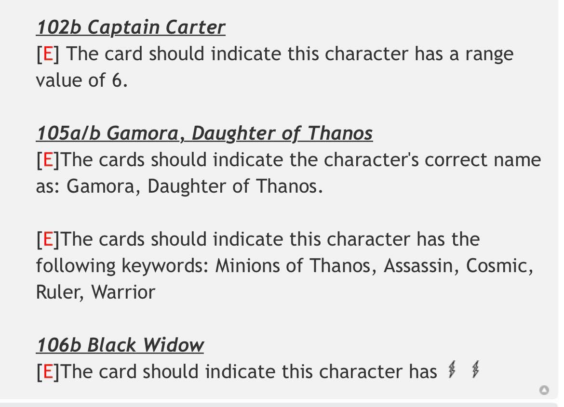Click the E marker under Black Widow
This screenshot has height=407, width=564.
click(x=48, y=371)
